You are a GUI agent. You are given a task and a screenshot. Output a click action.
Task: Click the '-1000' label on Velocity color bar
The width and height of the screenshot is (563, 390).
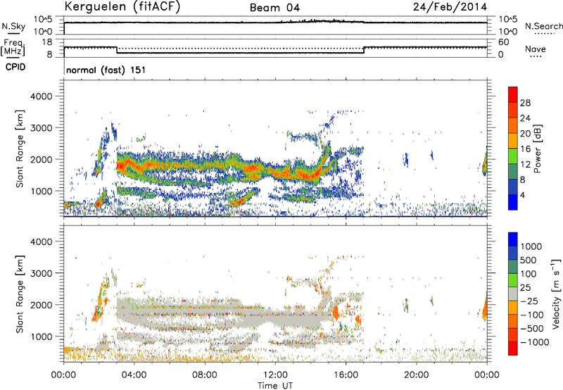tap(535, 342)
